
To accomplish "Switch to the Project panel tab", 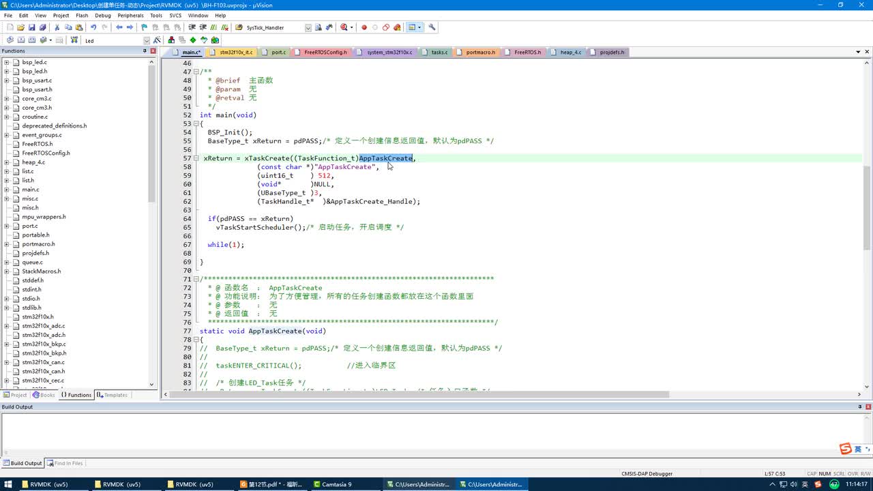I will 15,395.
